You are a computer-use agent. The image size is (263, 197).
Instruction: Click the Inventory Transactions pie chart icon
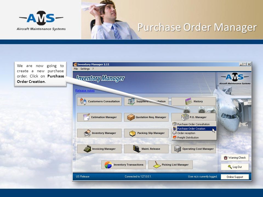[x=108, y=165]
